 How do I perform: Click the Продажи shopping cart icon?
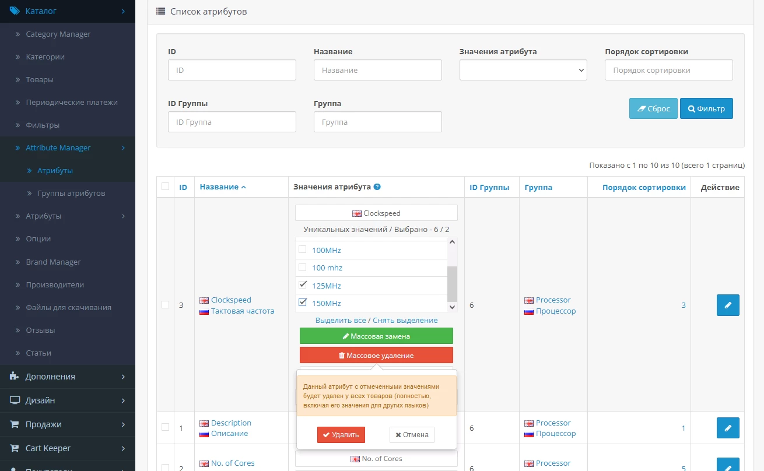click(x=15, y=424)
